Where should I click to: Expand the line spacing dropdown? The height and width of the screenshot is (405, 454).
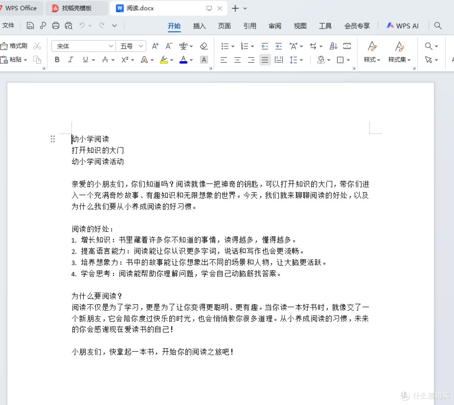[301, 60]
